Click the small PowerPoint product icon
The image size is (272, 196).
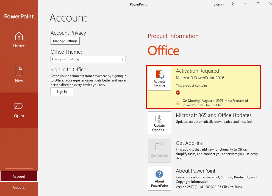click(178, 92)
